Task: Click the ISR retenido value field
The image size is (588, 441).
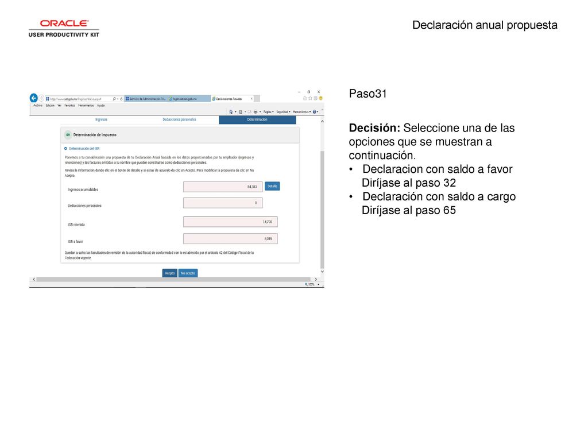Action: point(230,222)
